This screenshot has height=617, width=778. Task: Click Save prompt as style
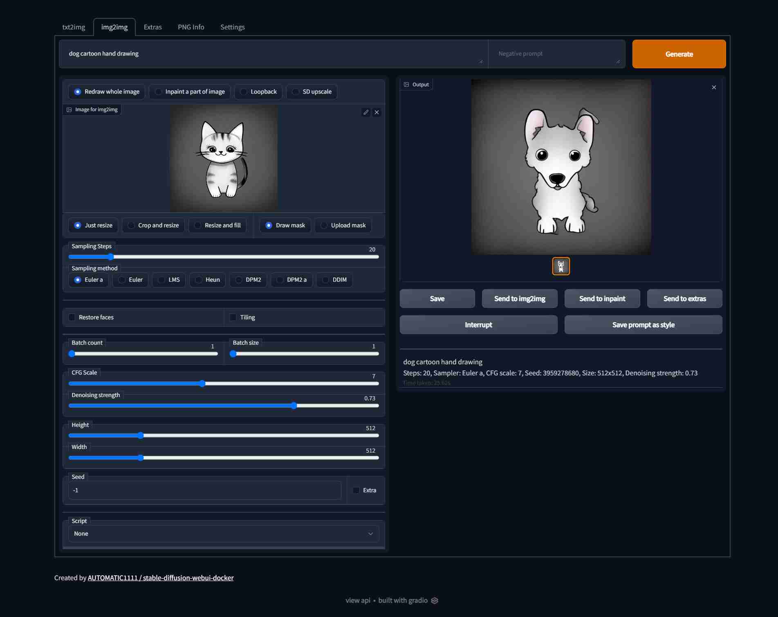pyautogui.click(x=643, y=325)
